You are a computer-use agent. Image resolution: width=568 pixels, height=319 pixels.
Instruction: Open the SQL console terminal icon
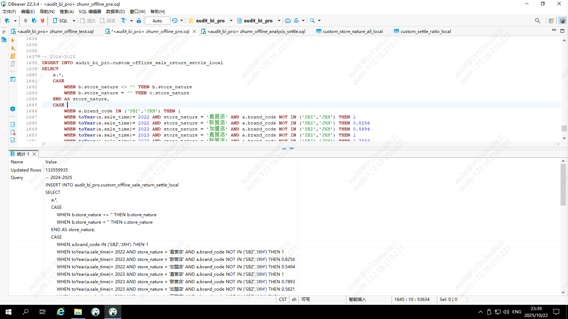point(13,79)
